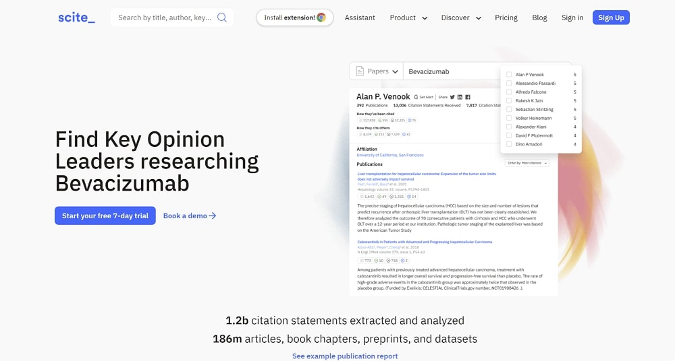Click 13,006 Citation Statements Received text
This screenshot has height=361, width=675.
tap(427, 105)
